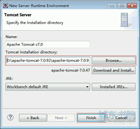Viewport: 140px width, 129px height.
Task: Click the apache-tomcat-7.0.47 label
Action: 71,70
